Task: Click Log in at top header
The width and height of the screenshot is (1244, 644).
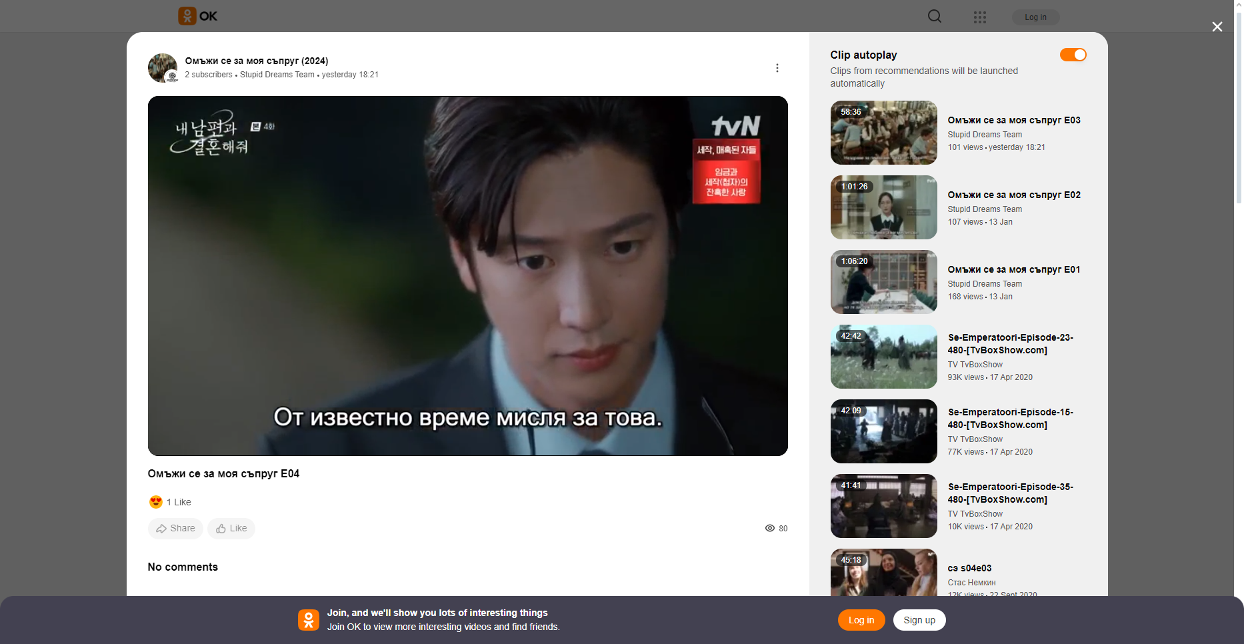Action: tap(1035, 17)
